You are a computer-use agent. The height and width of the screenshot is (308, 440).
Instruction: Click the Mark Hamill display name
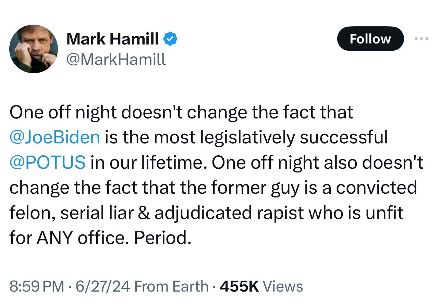(x=112, y=39)
